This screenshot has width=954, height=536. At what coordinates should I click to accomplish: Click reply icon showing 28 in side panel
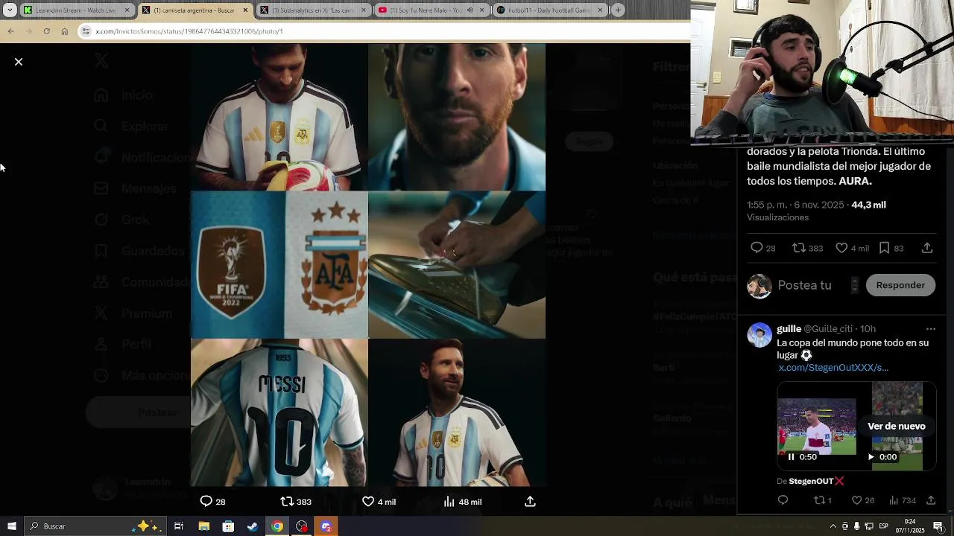pos(756,248)
